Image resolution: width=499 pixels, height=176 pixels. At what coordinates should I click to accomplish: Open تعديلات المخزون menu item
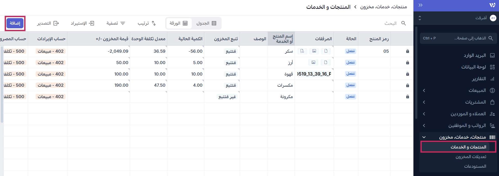471,157
